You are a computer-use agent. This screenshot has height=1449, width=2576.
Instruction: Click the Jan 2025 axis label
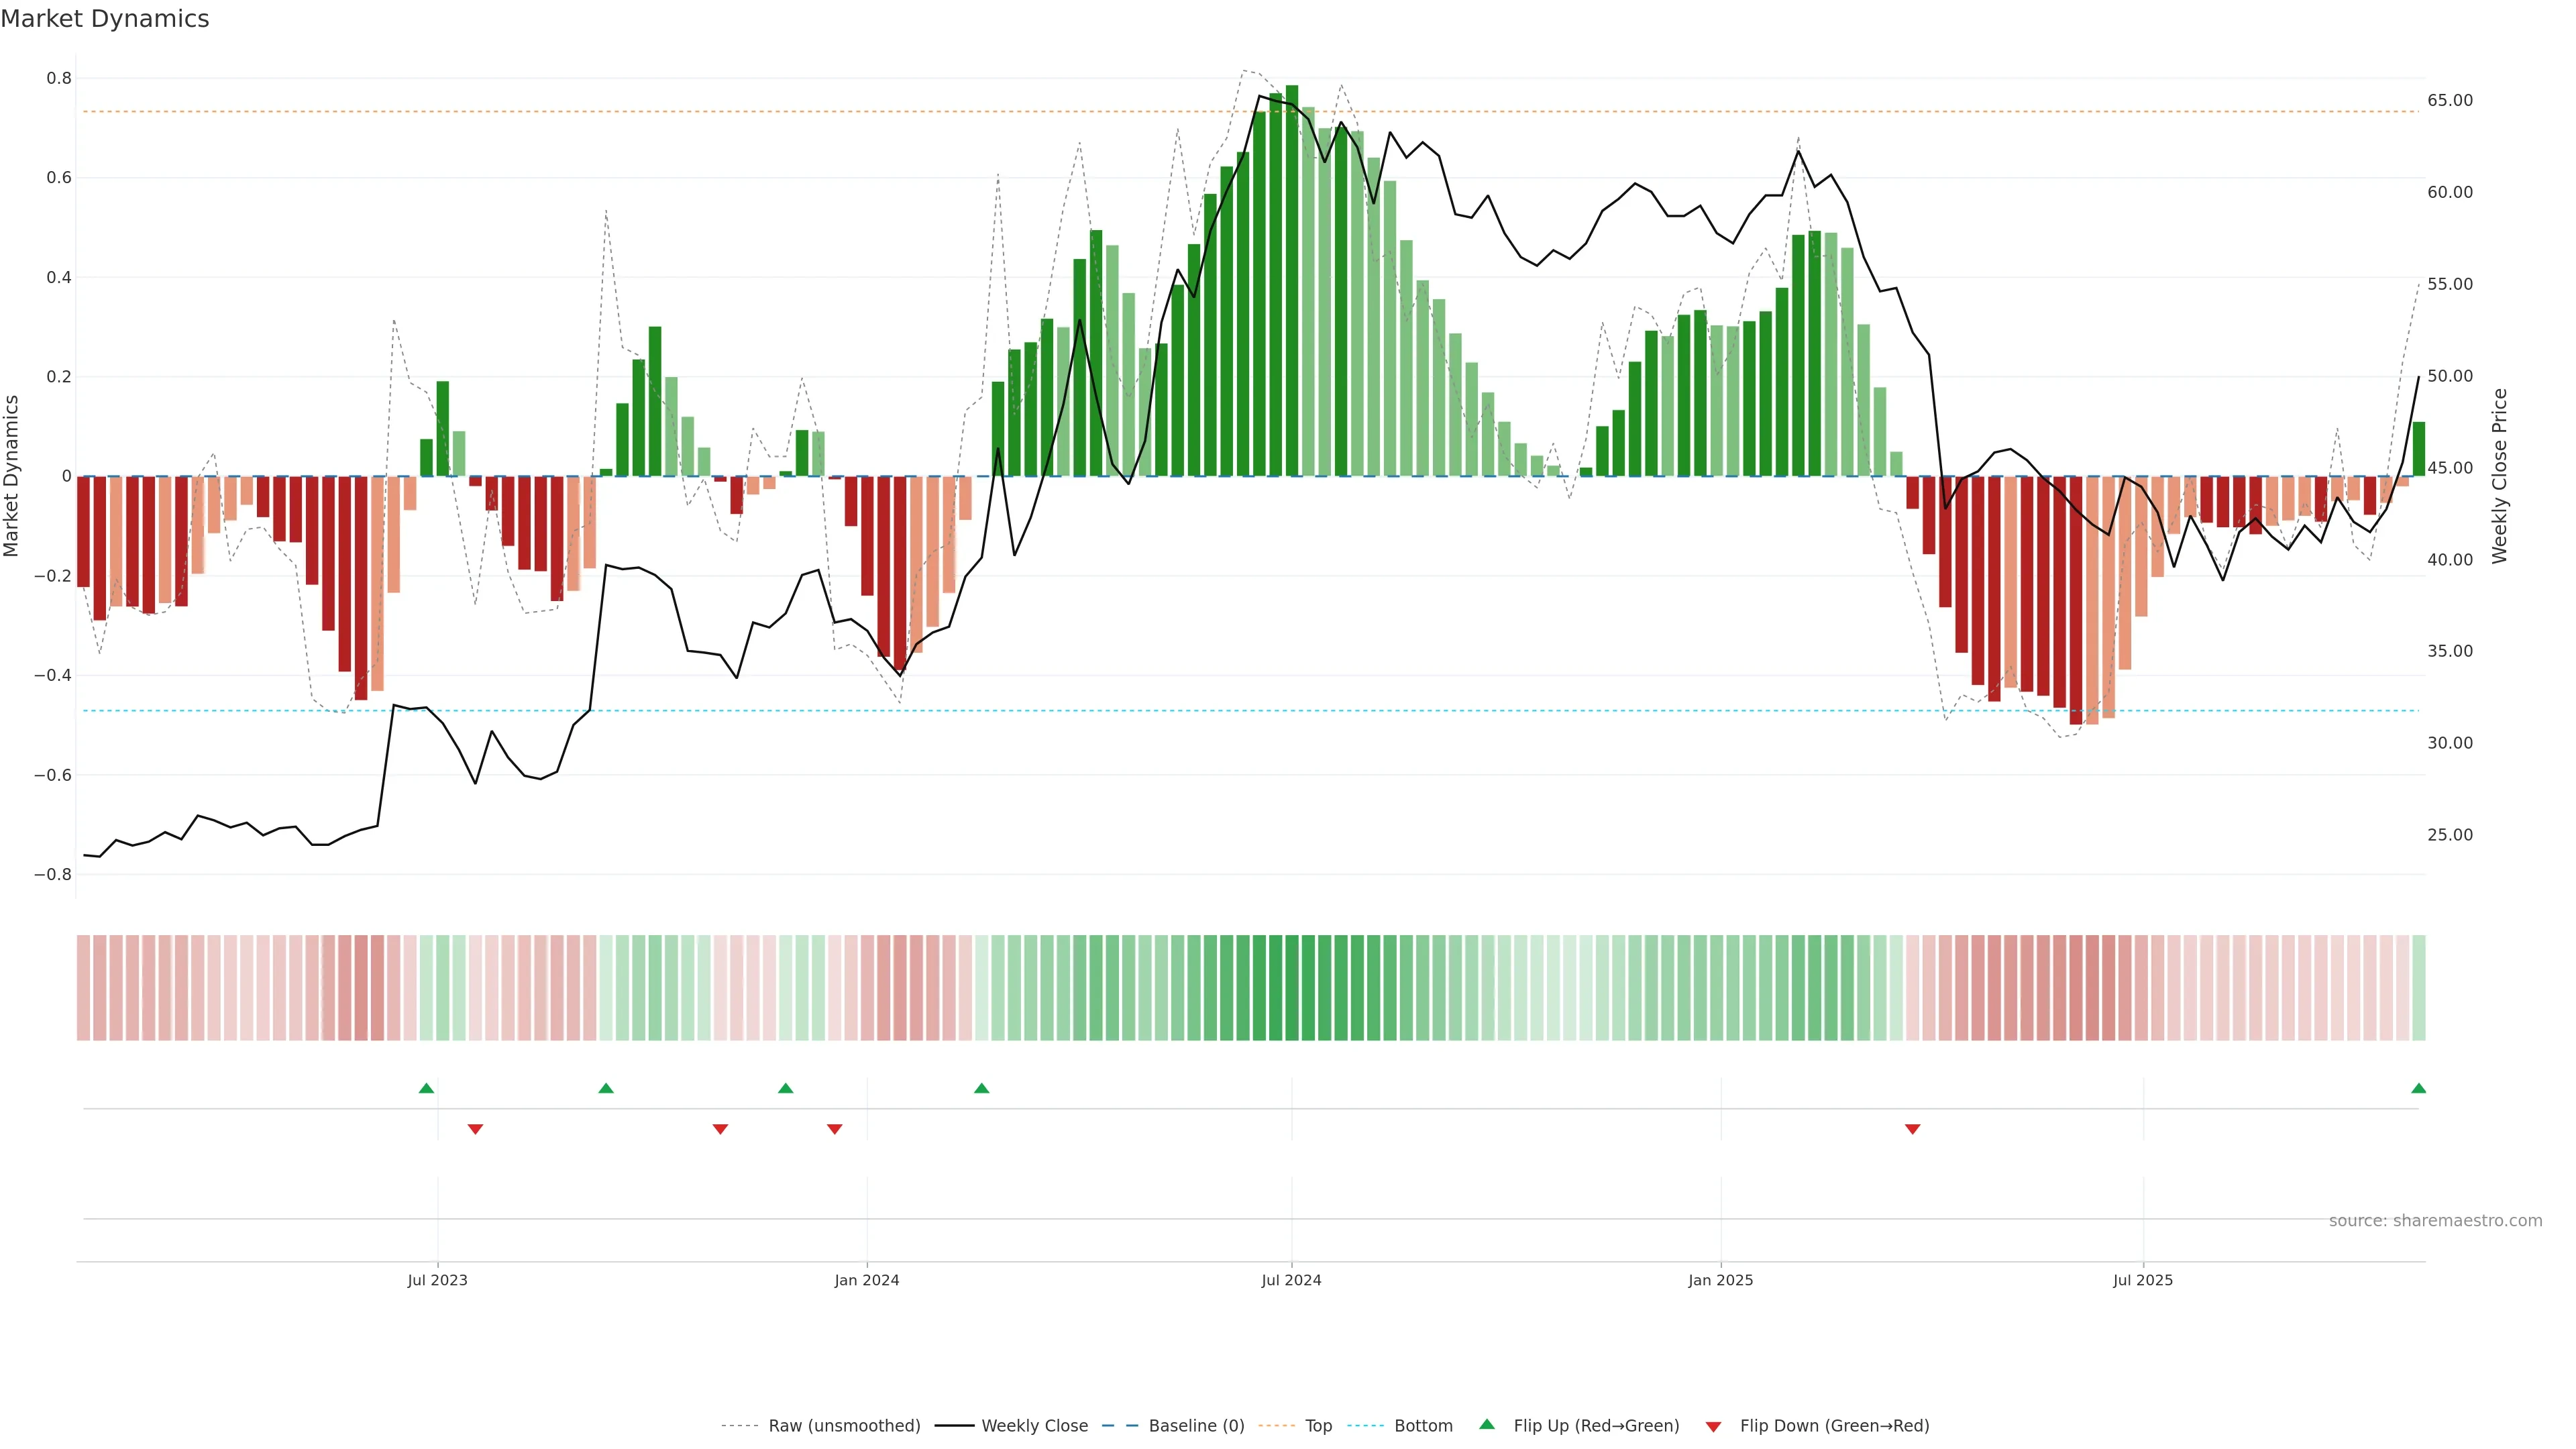[x=1720, y=1280]
